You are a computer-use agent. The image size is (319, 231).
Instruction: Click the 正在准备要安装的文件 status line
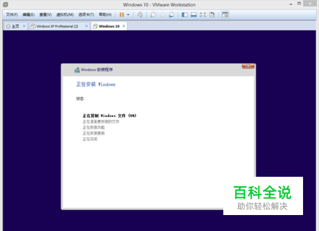click(101, 121)
